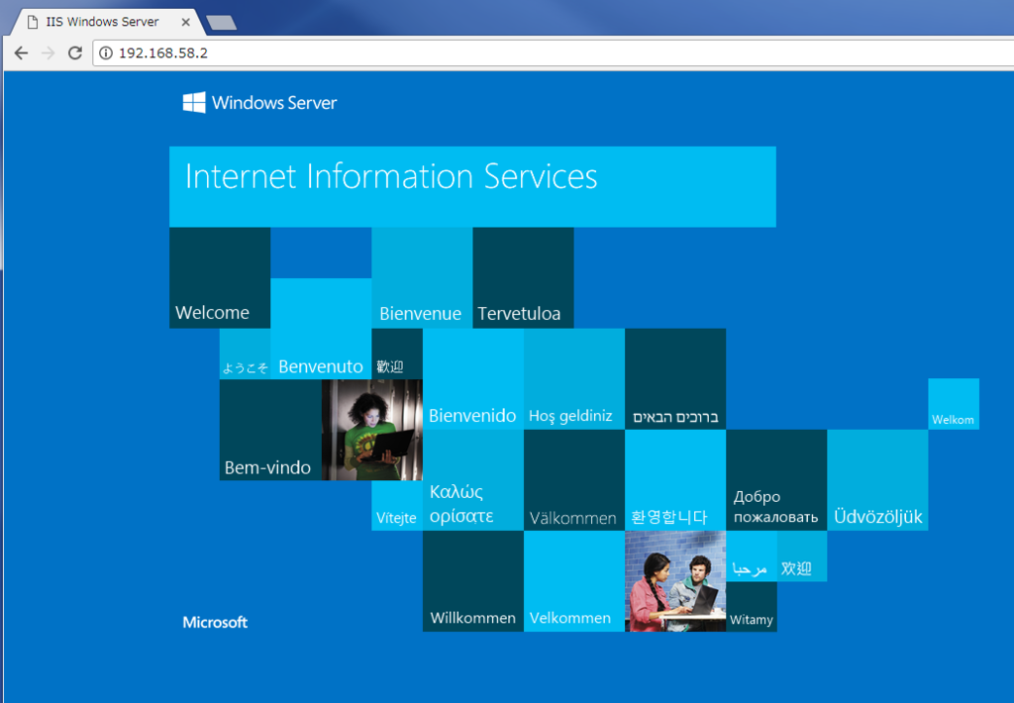Click the Windows Server heading text
1014x703 pixels.
point(274,103)
